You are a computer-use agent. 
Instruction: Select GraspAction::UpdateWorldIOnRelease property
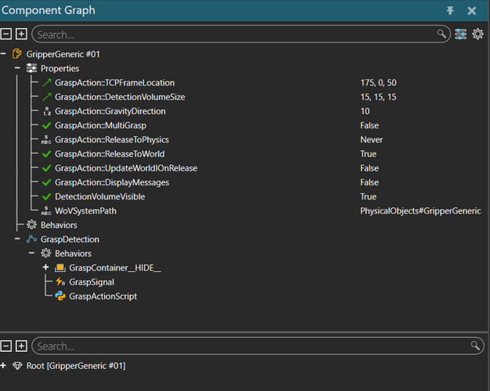(x=126, y=168)
